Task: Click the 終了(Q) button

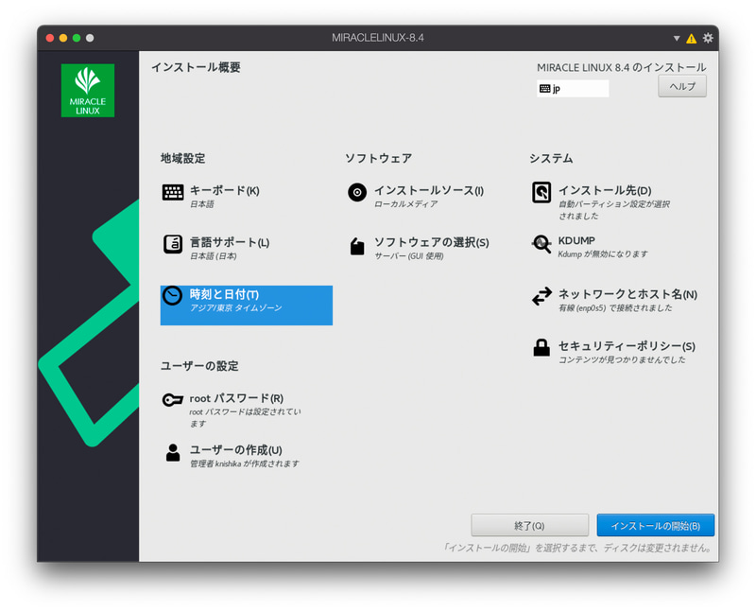Action: 529,526
